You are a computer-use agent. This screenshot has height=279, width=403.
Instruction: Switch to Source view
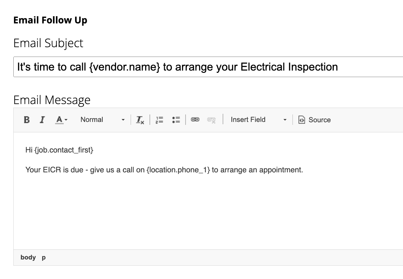click(314, 120)
